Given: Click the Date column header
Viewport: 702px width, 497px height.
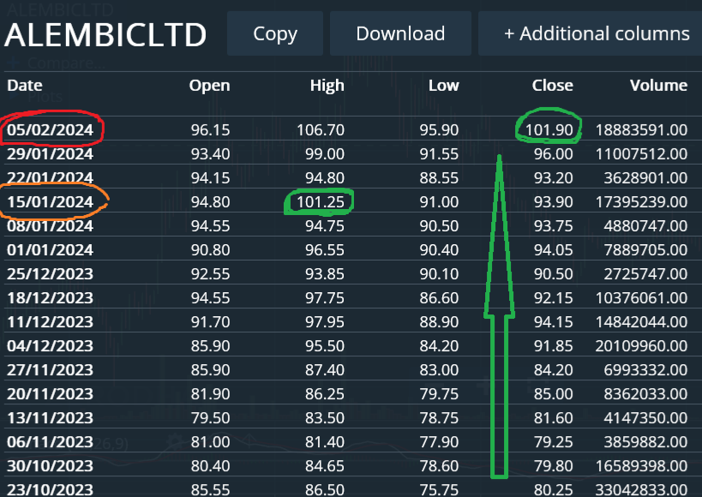Looking at the screenshot, I should (x=25, y=85).
